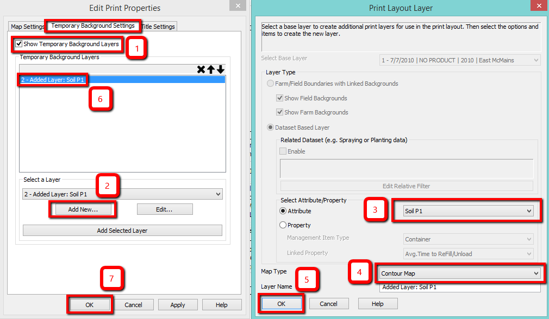Choose the Property radio button

click(x=283, y=225)
